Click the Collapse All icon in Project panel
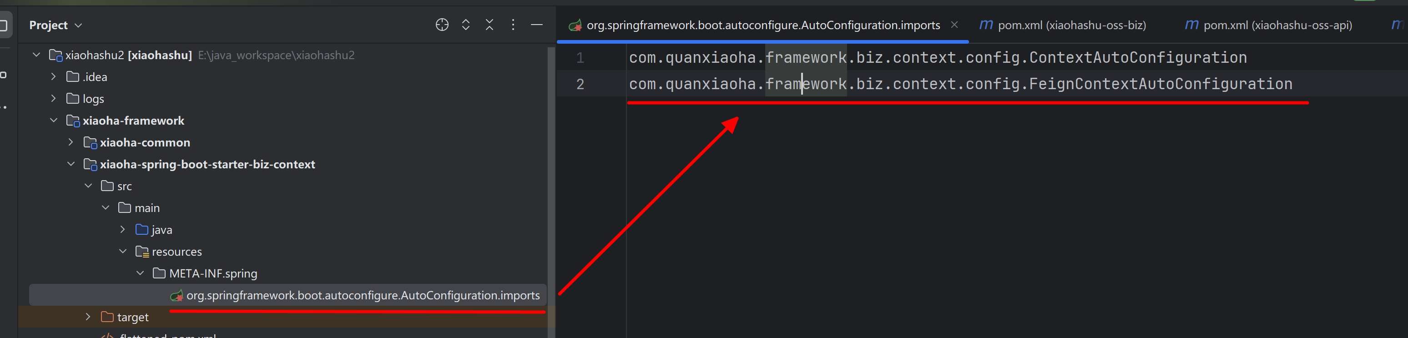 pyautogui.click(x=489, y=25)
